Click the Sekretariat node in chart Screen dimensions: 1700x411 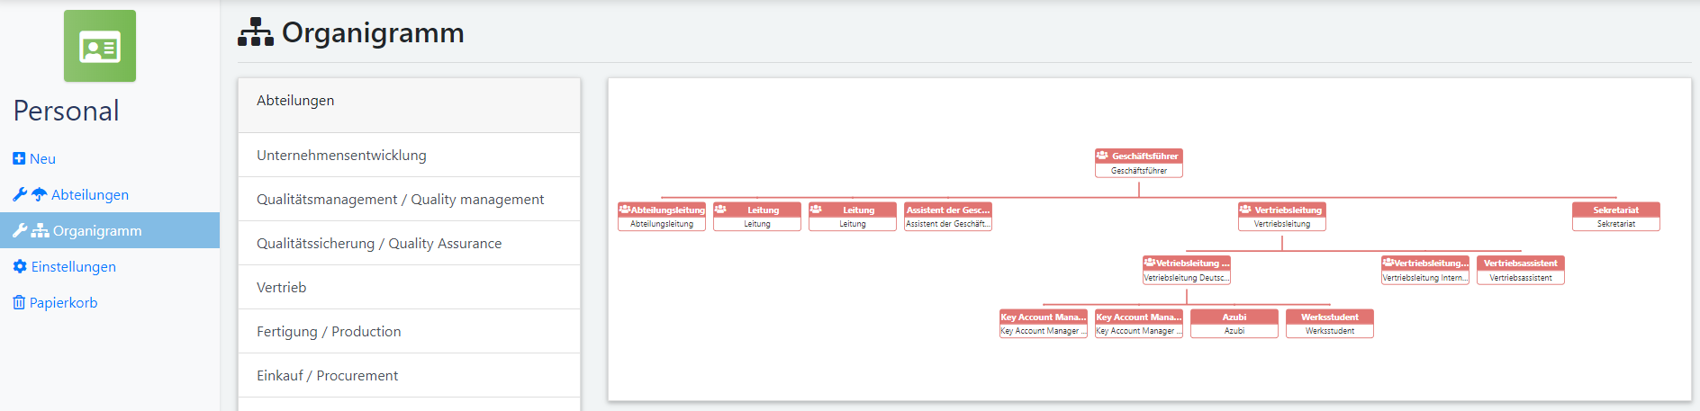tap(1615, 217)
